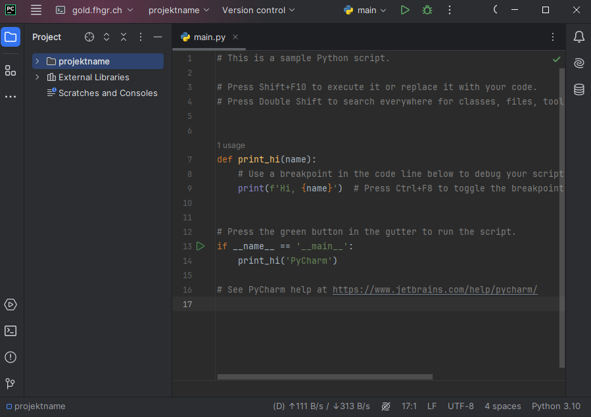The width and height of the screenshot is (591, 417).
Task: Open the Problems tool window icon
Action: pos(11,357)
